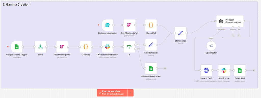261x98 pixels.
Task: Add node after the Generated sheet node
Action: pos(254,71)
